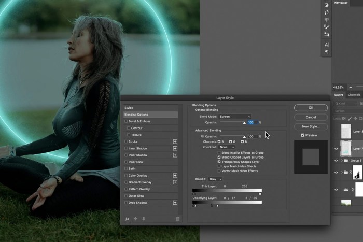The image size is (363, 242).
Task: Click the OK button
Action: pos(311,108)
